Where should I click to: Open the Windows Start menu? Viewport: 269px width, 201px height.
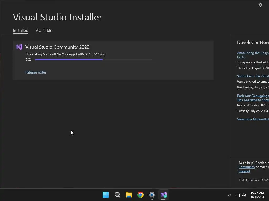(x=106, y=195)
